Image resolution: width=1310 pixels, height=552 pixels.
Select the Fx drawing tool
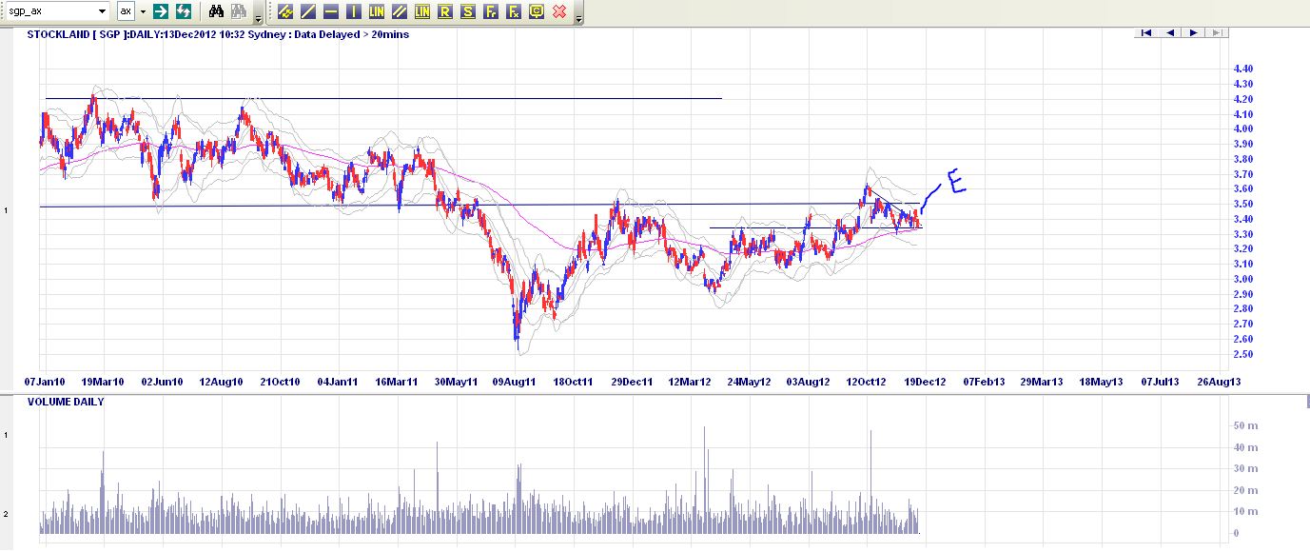tap(514, 11)
